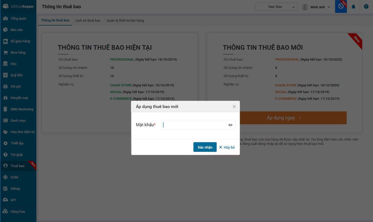Cancel the dialog via Hủy bỏ
The height and width of the screenshot is (222, 373).
coord(227,147)
